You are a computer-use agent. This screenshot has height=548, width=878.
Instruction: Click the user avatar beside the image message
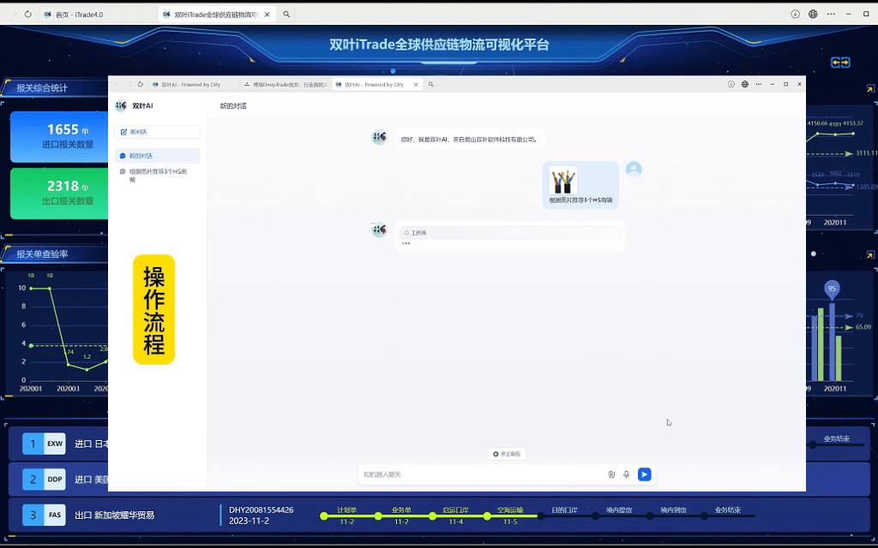click(634, 169)
